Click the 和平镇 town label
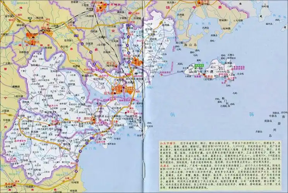This screenshot has height=193, width=288. tap(67, 121)
